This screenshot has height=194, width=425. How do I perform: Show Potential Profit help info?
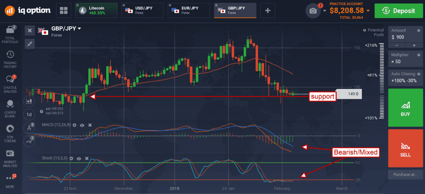(x=365, y=30)
